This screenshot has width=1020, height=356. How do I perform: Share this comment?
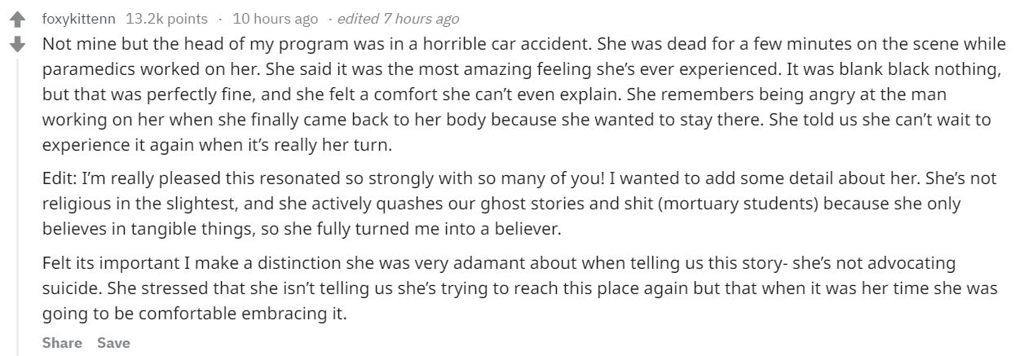(62, 343)
